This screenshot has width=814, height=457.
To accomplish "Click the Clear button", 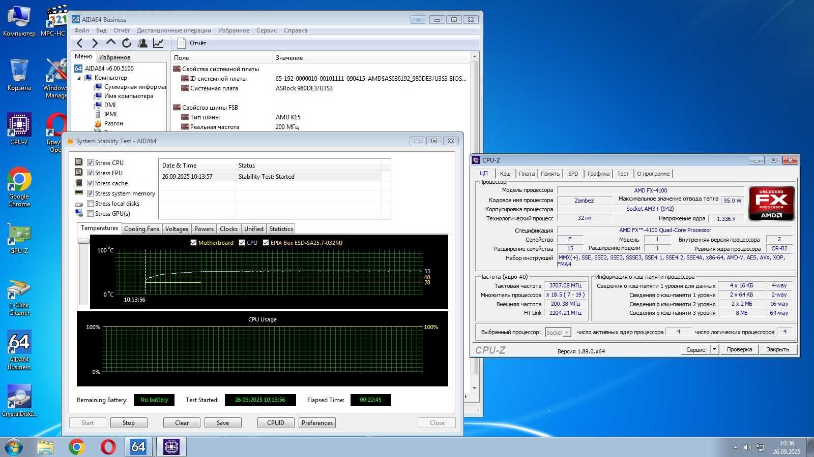I will 182,423.
